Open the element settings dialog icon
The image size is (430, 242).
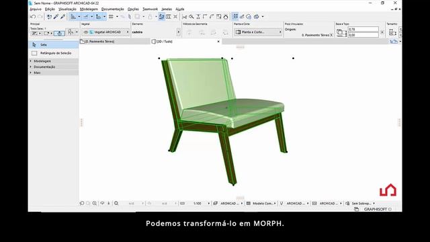coord(71,32)
